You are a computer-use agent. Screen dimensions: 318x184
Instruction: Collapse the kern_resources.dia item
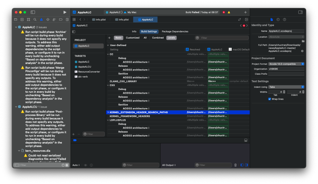19,151
